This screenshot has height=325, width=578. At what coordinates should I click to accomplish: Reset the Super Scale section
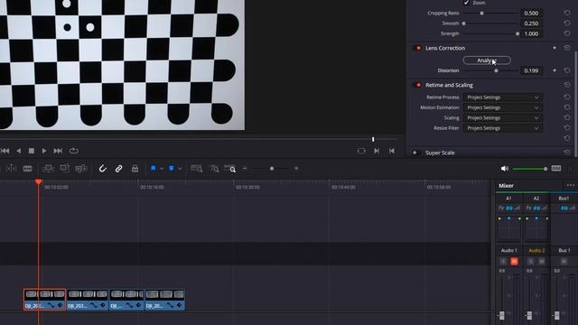(x=567, y=153)
